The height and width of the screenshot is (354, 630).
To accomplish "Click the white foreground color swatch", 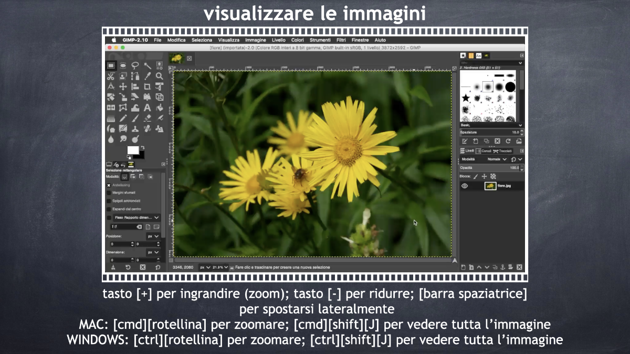I will click(x=133, y=151).
